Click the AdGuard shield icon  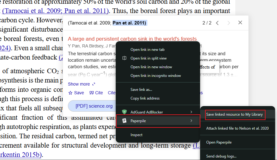(x=124, y=112)
